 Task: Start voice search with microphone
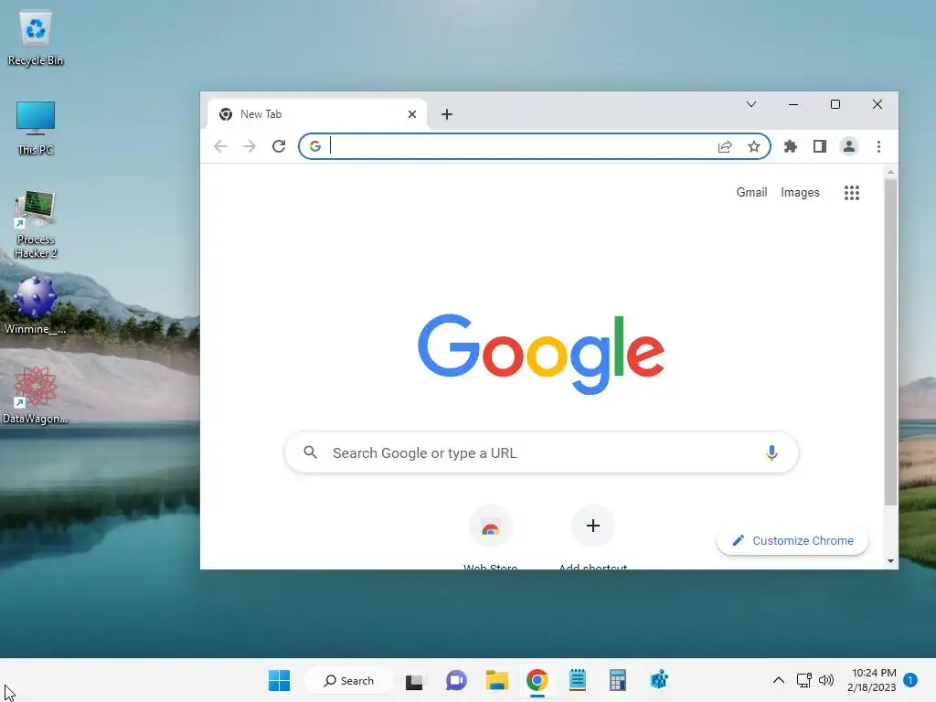pyautogui.click(x=771, y=452)
